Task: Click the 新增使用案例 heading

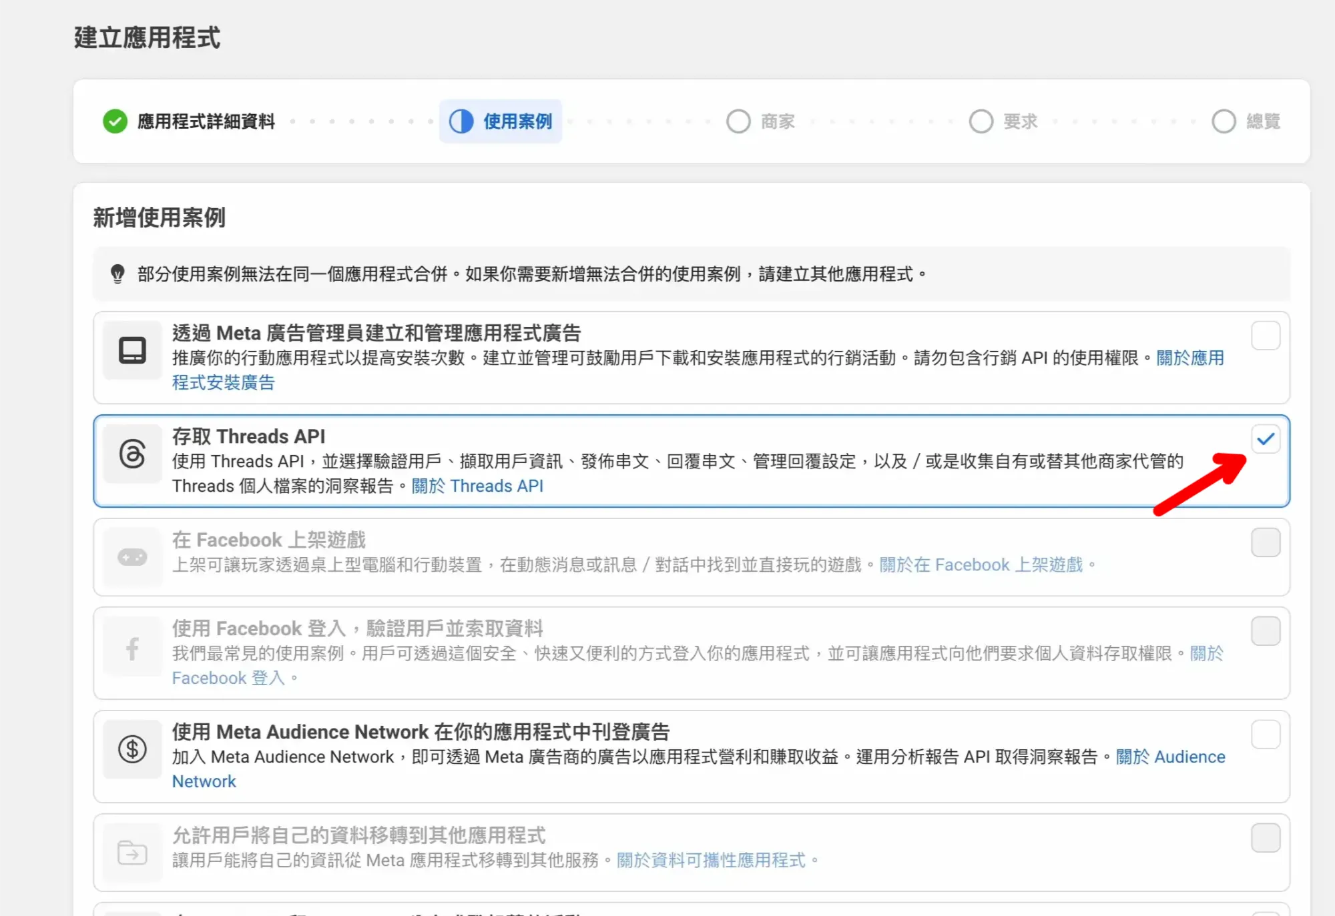Action: tap(160, 217)
